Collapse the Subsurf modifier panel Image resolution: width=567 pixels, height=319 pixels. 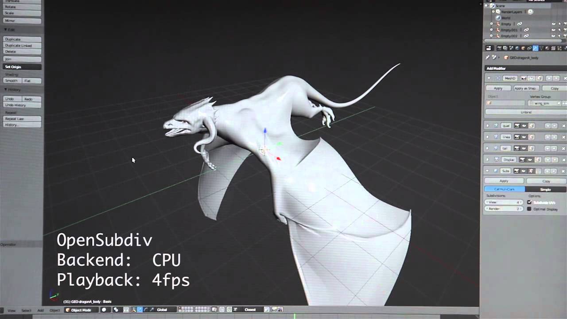pyautogui.click(x=488, y=171)
